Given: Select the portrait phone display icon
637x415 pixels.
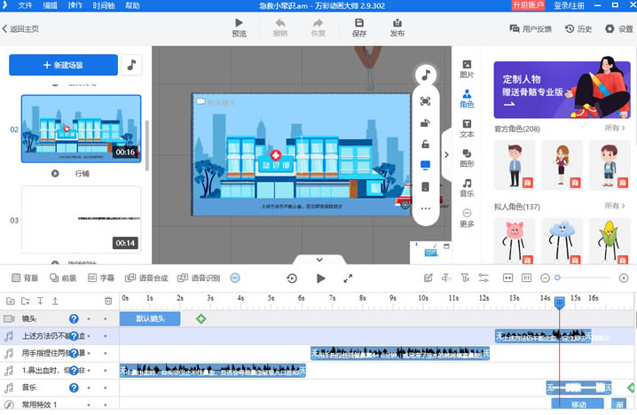Looking at the screenshot, I should click(425, 187).
